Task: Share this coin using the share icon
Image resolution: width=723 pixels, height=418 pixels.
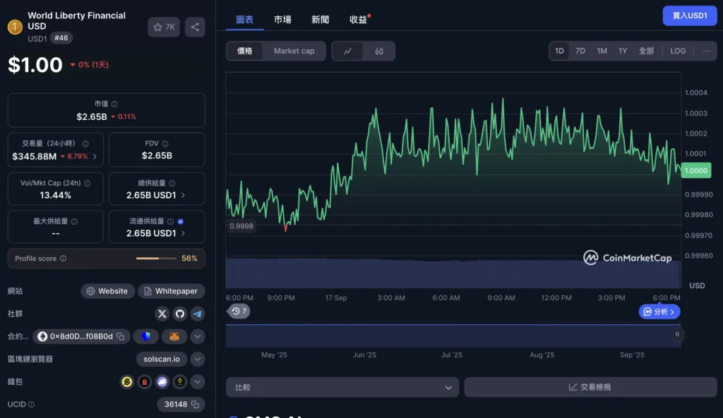Action: [195, 27]
